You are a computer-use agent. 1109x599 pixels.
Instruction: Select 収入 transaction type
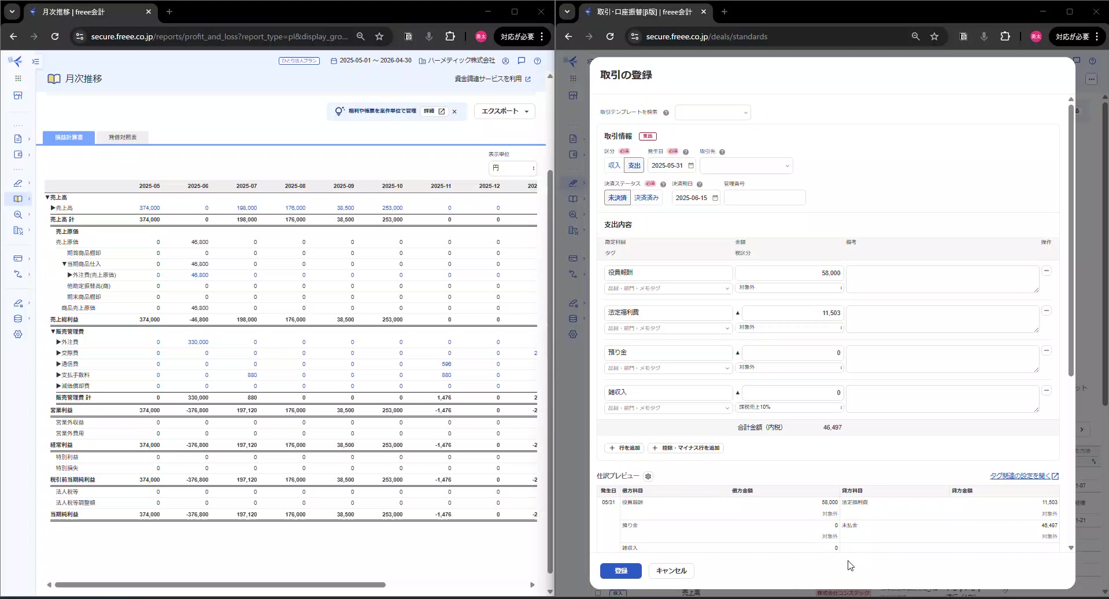click(x=614, y=166)
